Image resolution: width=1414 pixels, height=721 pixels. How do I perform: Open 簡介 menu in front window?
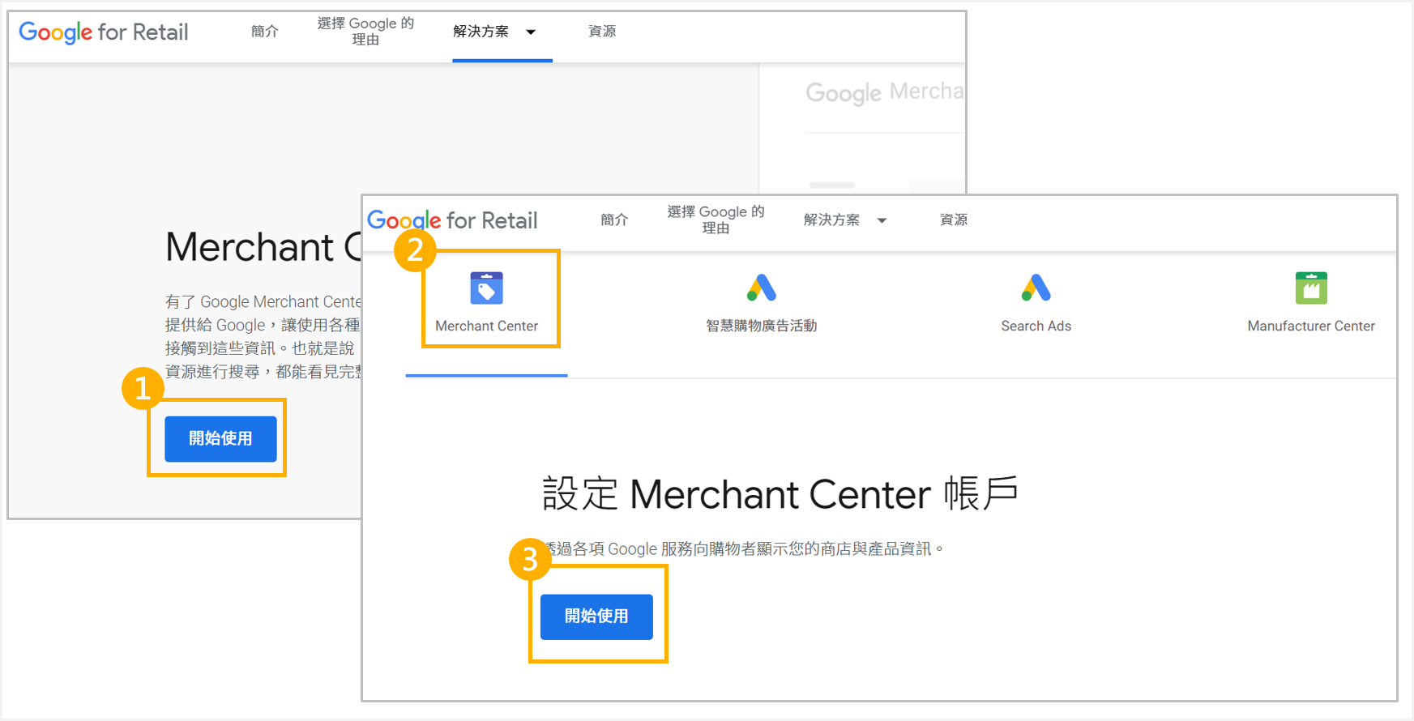click(614, 220)
